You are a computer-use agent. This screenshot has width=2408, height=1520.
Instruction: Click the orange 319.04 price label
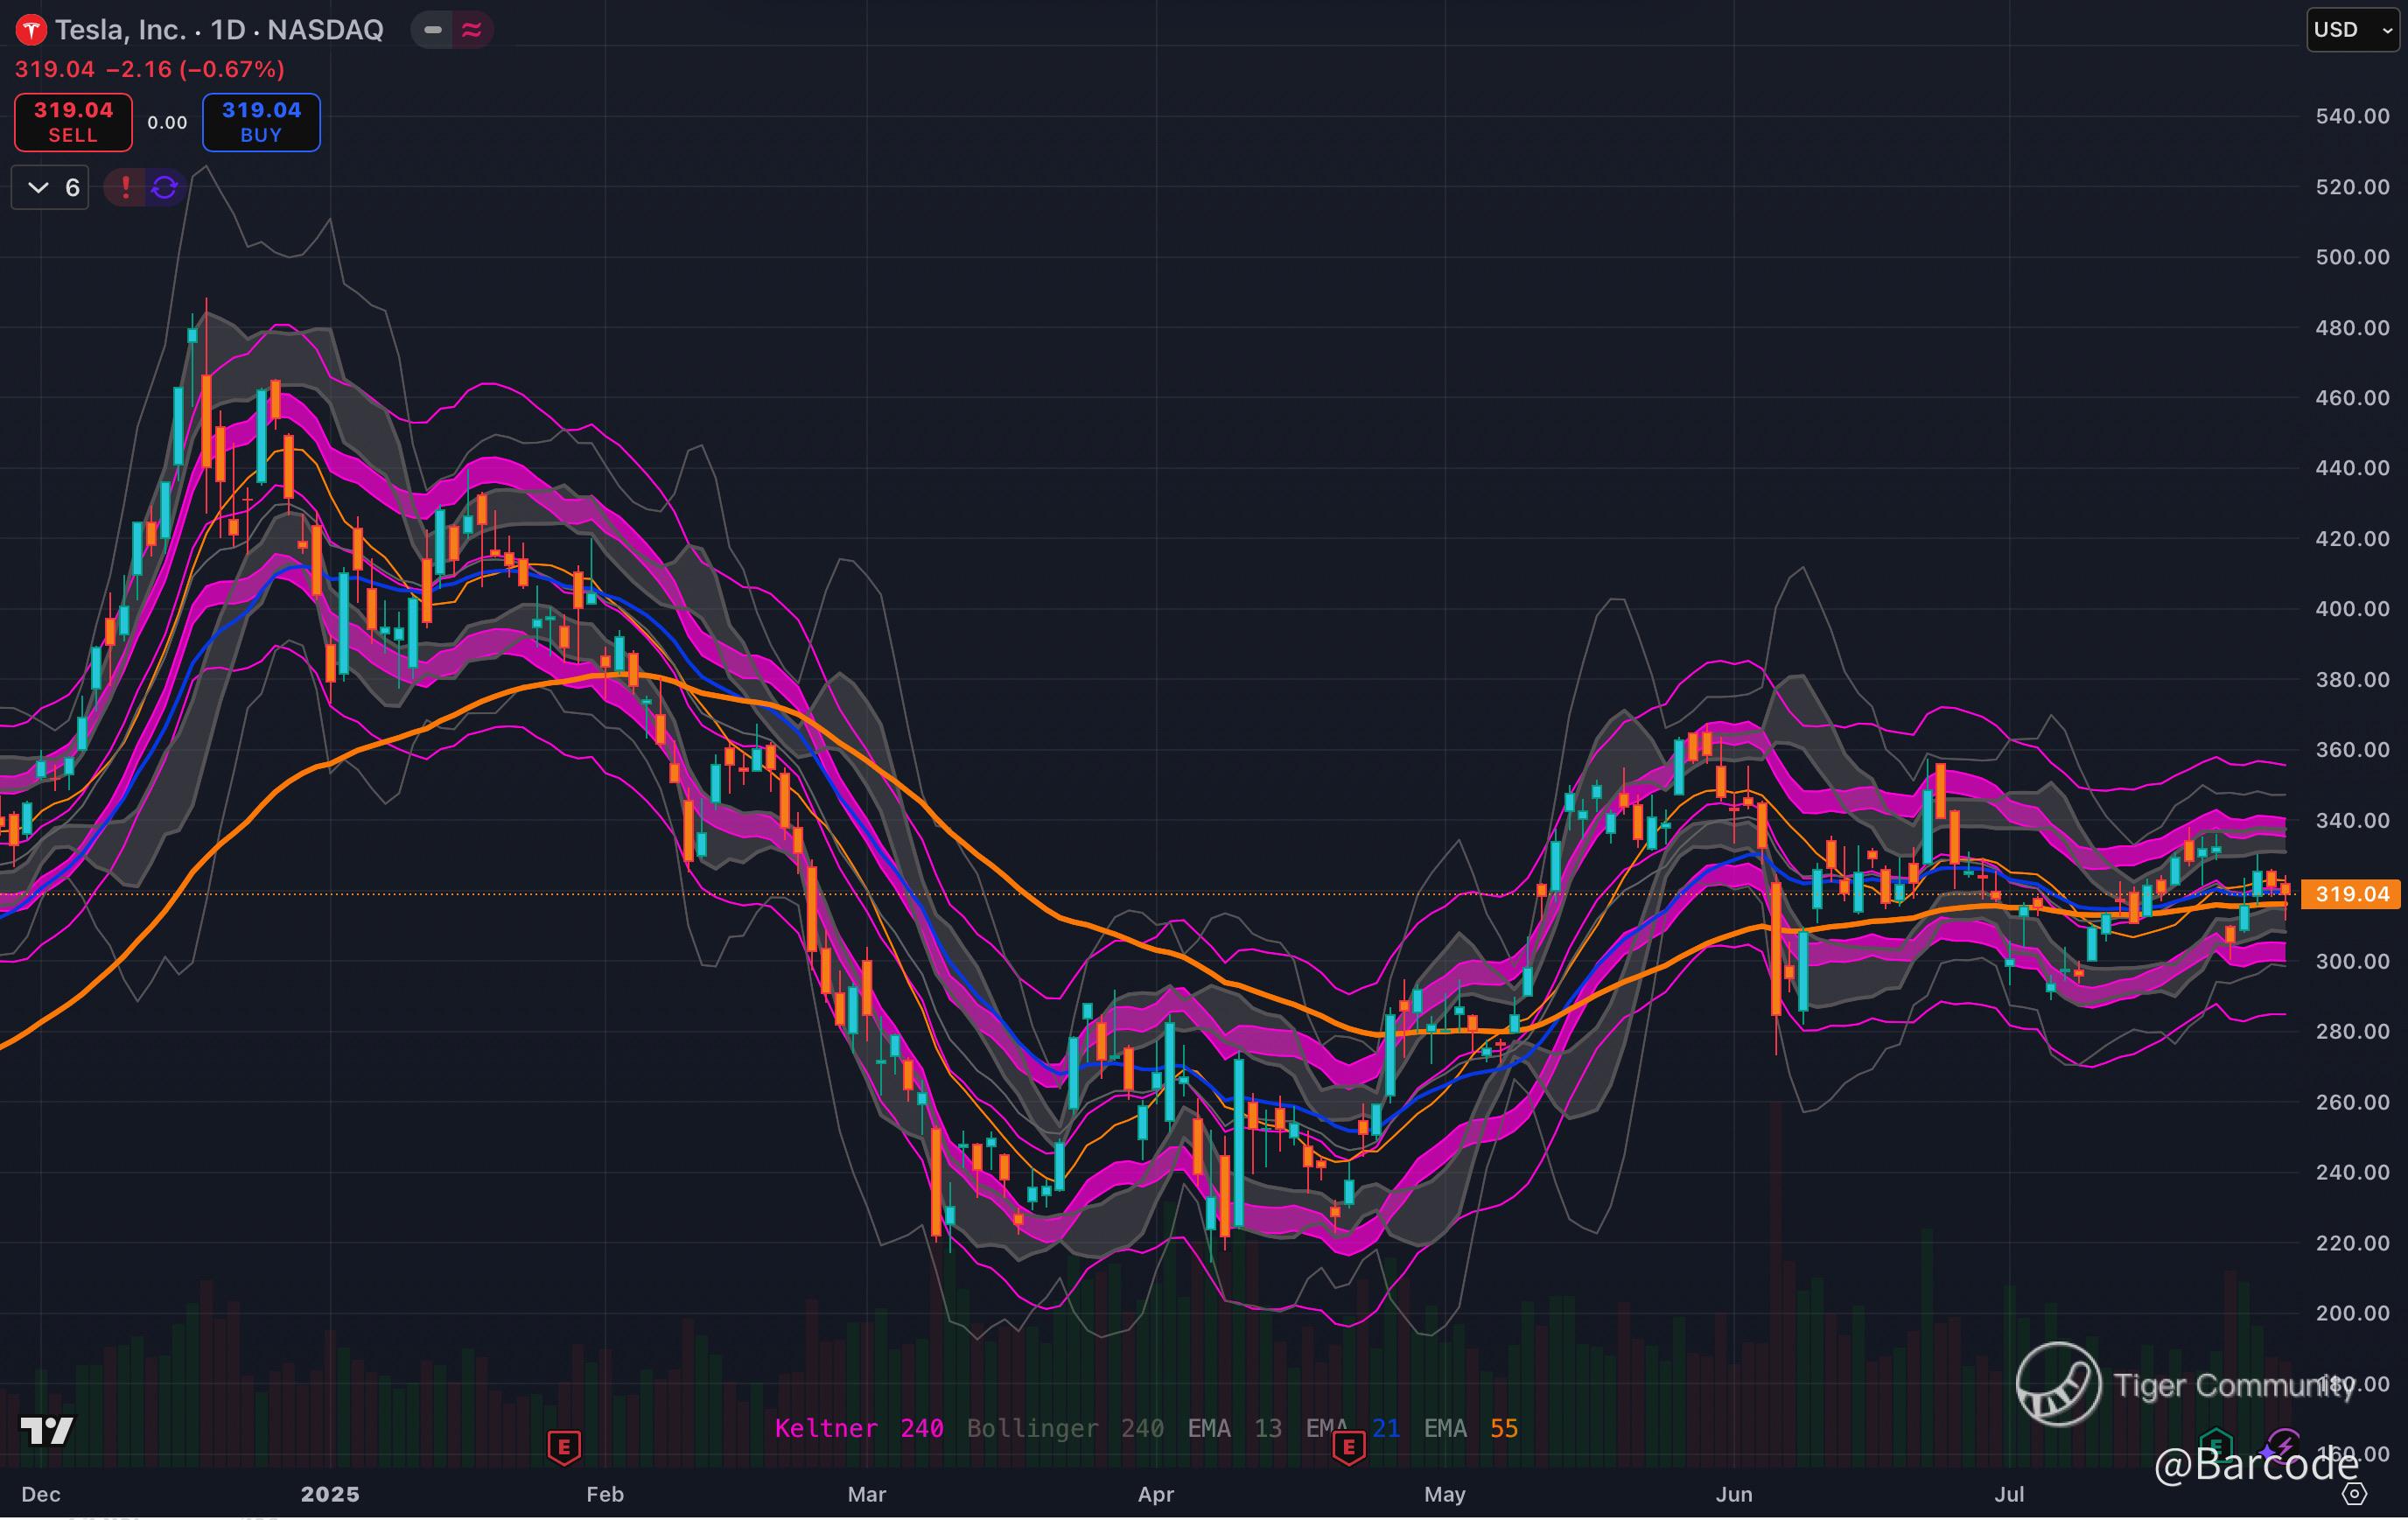(x=2351, y=894)
